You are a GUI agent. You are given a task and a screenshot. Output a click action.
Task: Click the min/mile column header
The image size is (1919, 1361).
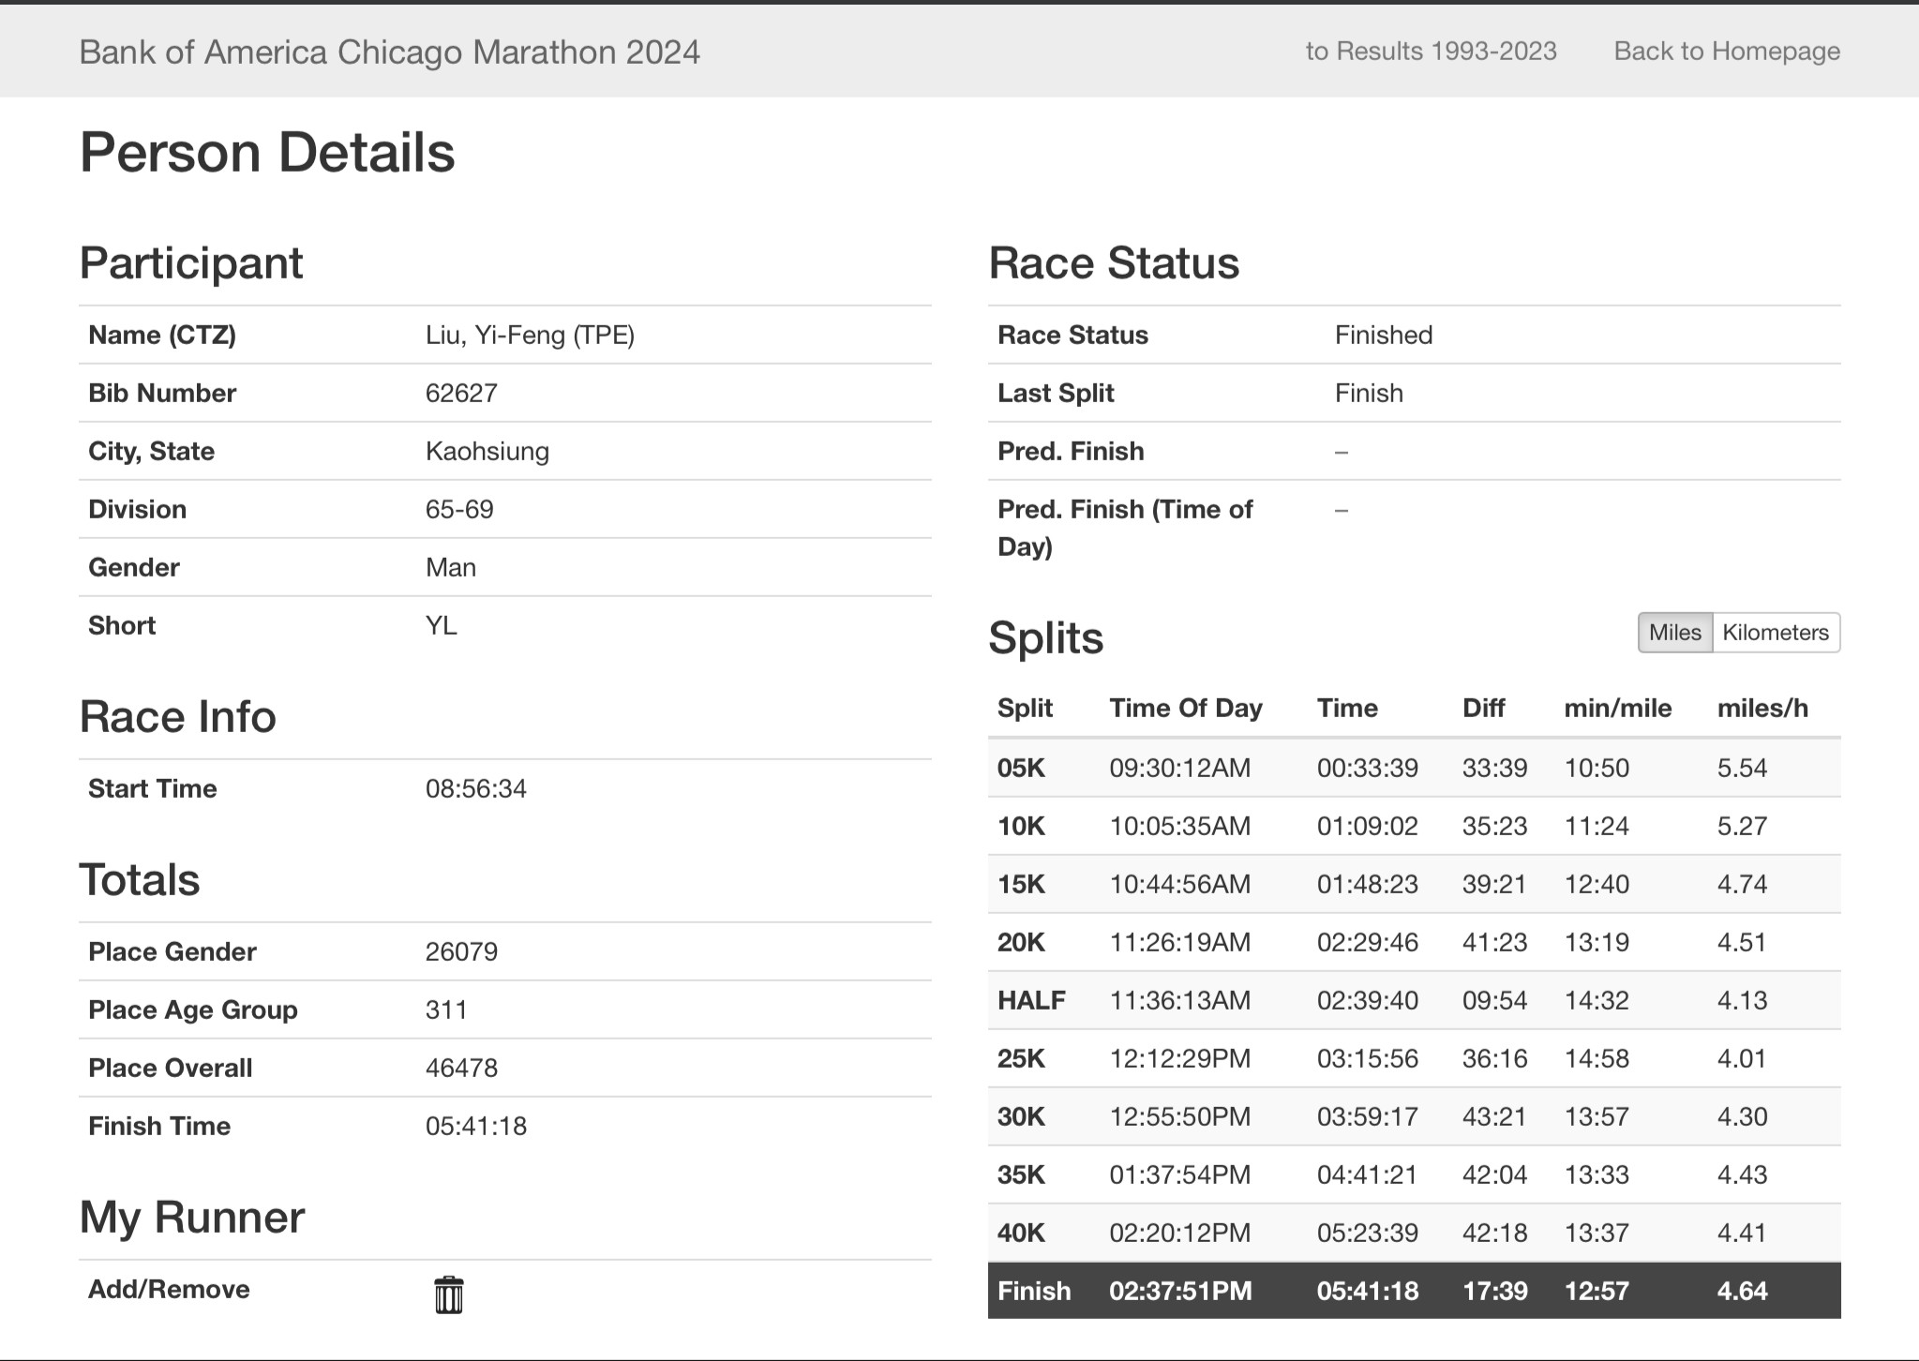tap(1617, 708)
